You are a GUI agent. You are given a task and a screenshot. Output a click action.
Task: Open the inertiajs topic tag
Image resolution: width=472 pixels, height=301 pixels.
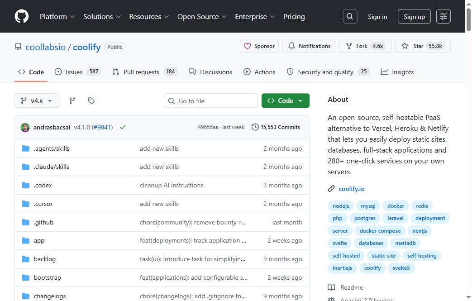(x=343, y=268)
